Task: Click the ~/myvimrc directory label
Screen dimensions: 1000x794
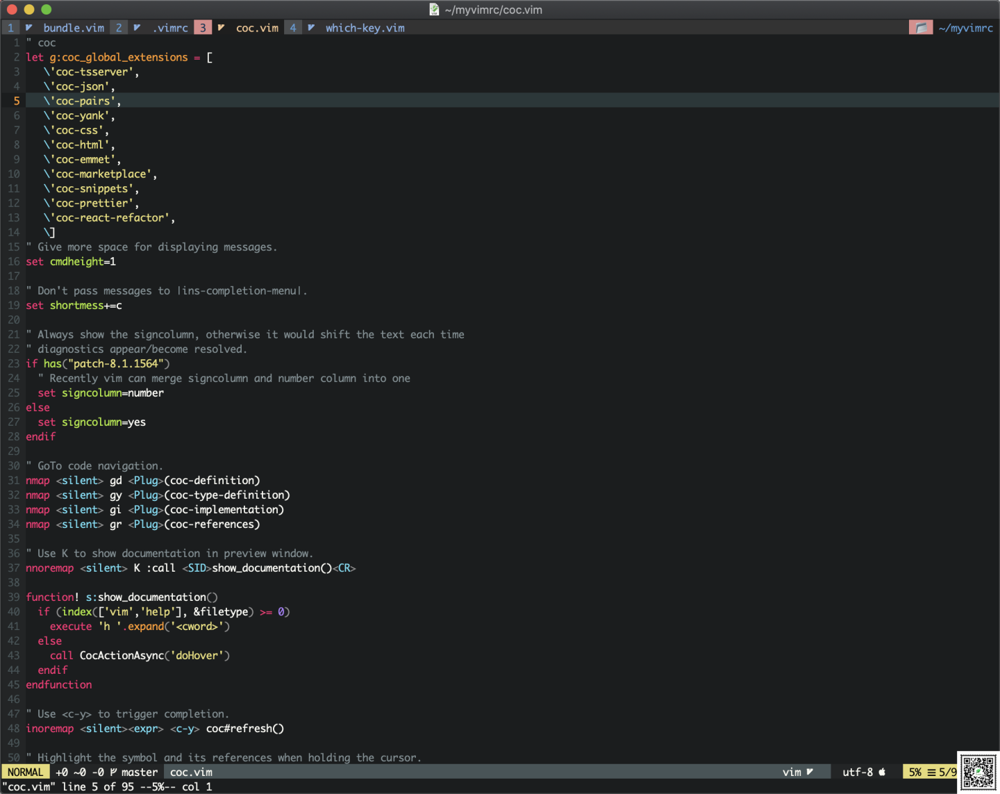Action: click(965, 28)
